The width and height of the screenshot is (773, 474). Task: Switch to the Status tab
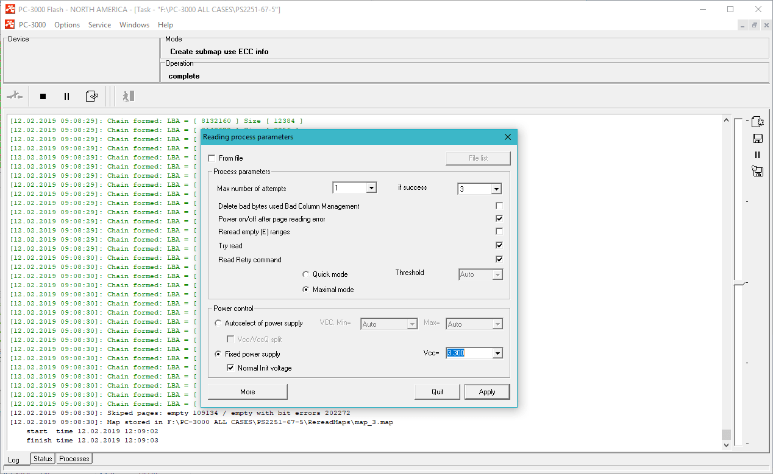43,459
